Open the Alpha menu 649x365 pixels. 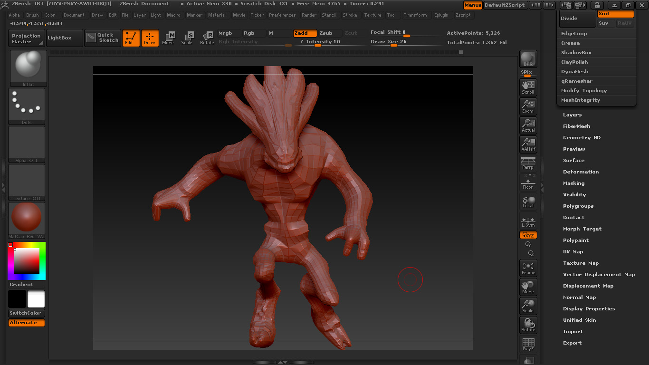point(14,15)
